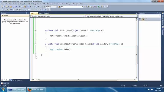Click the Increase Indent icon

click(x=20, y=10)
